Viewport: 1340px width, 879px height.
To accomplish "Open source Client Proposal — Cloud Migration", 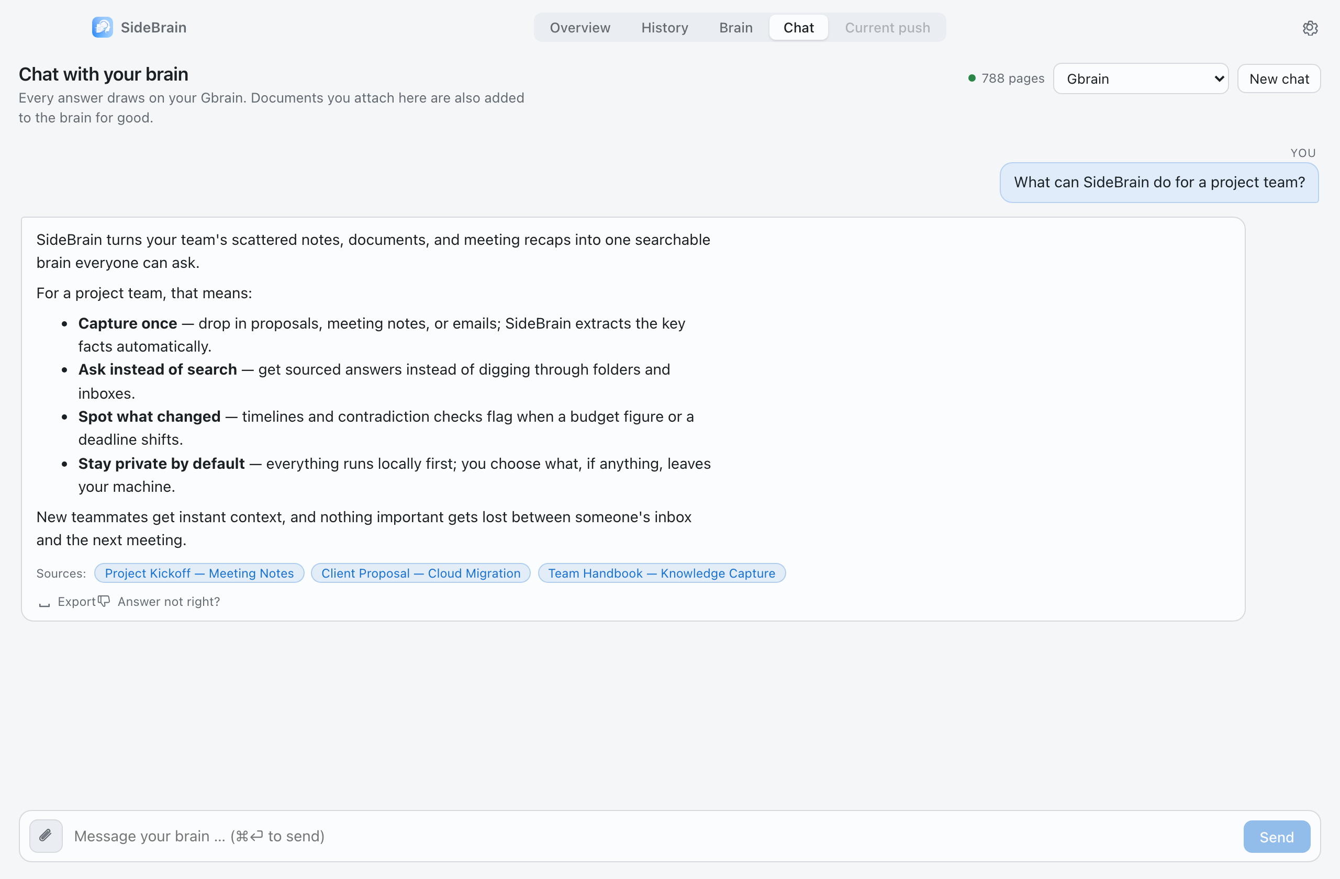I will click(420, 573).
